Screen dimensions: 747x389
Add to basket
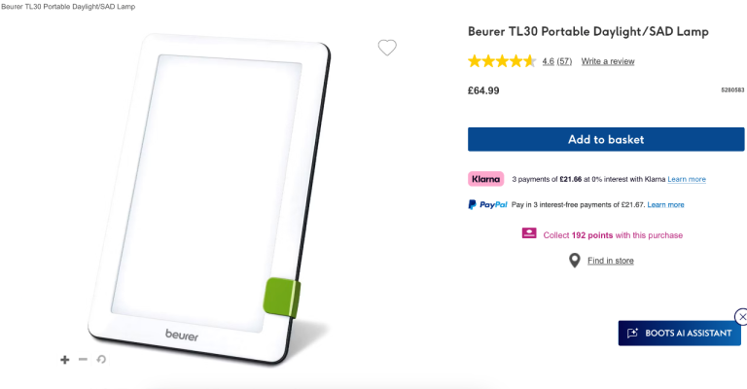click(x=606, y=139)
